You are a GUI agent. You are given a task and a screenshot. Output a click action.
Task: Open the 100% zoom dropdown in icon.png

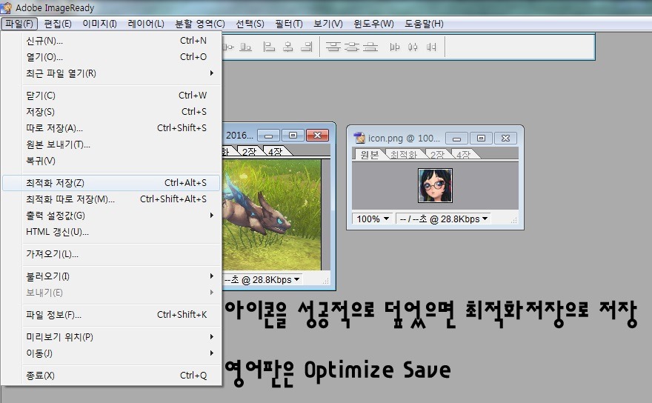tap(372, 219)
